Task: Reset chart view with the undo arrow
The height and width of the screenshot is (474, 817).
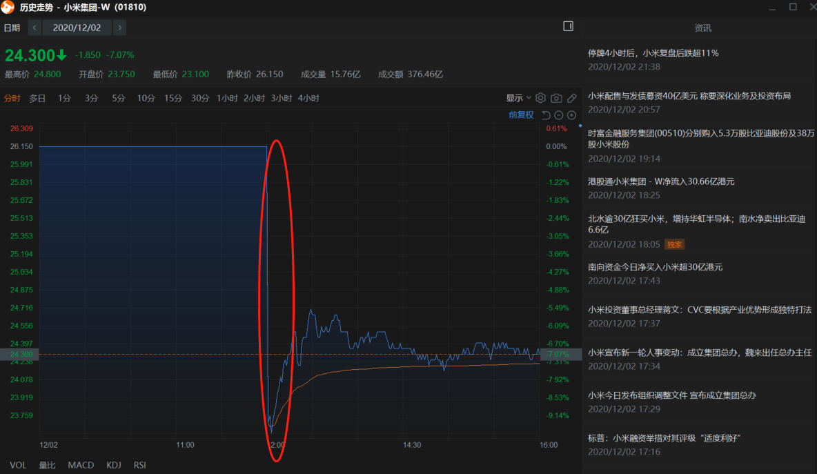Action: tap(546, 115)
